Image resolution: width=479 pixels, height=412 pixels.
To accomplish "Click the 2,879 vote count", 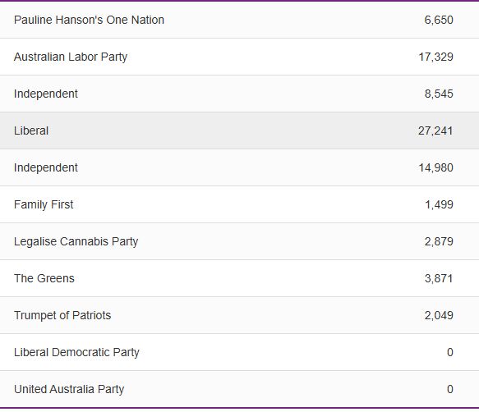I will (439, 242).
